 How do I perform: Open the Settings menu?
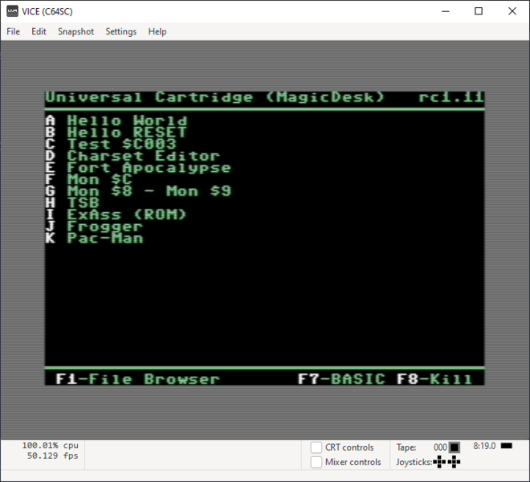pos(121,31)
